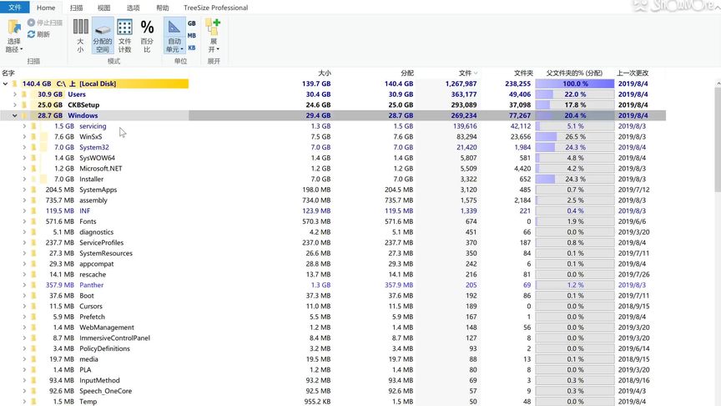Image resolution: width=721 pixels, height=406 pixels.
Task: Click the 100.0 % bar for C:\
Action: 575,84
